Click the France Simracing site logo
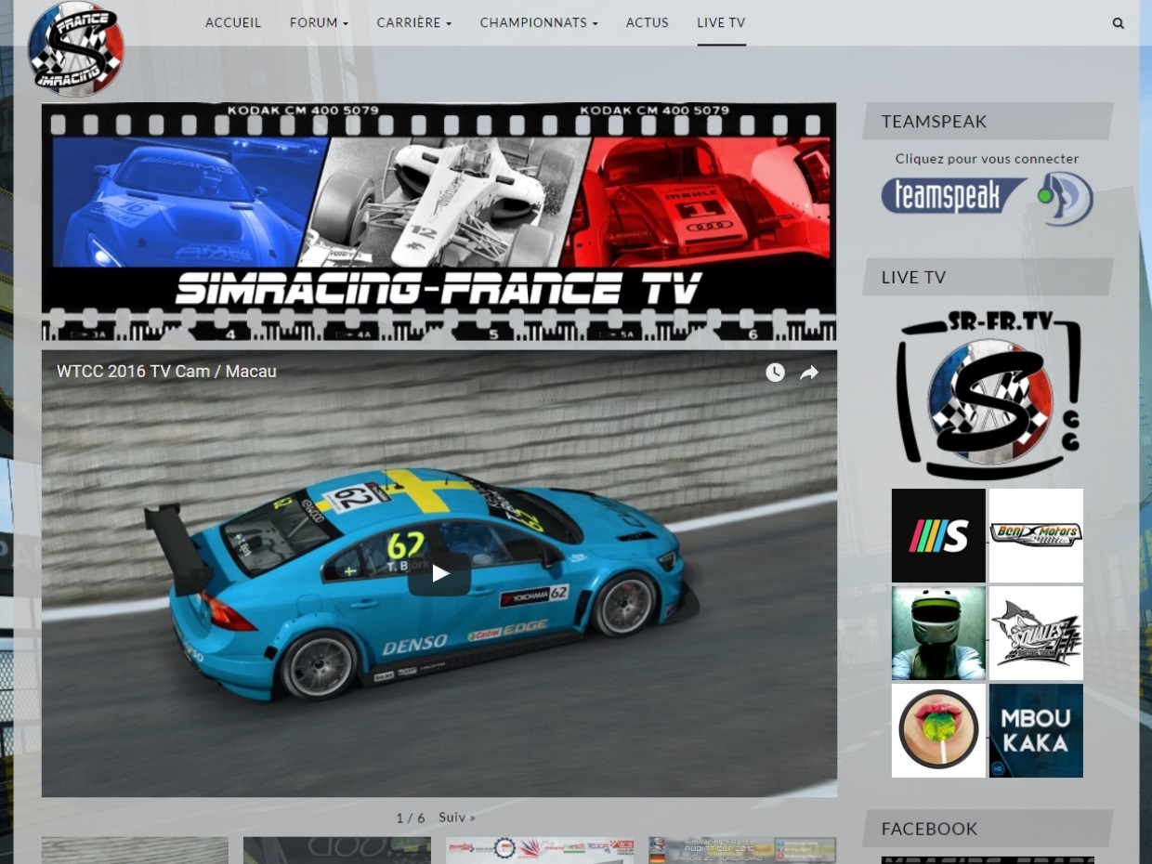This screenshot has height=864, width=1152. [76, 48]
